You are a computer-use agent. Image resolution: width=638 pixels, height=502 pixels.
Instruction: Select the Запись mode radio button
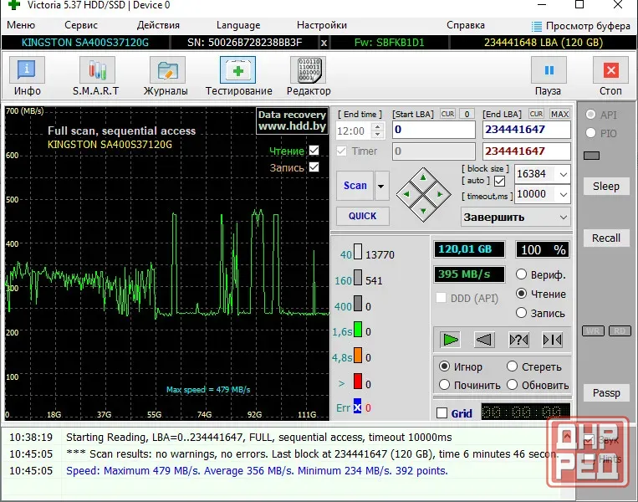521,313
